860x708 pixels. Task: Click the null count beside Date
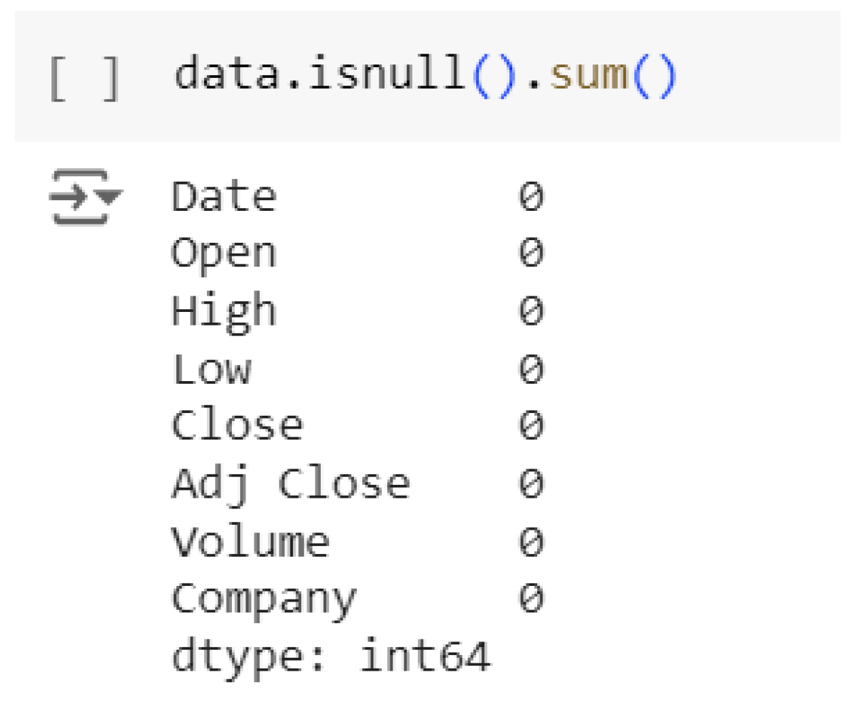[531, 197]
